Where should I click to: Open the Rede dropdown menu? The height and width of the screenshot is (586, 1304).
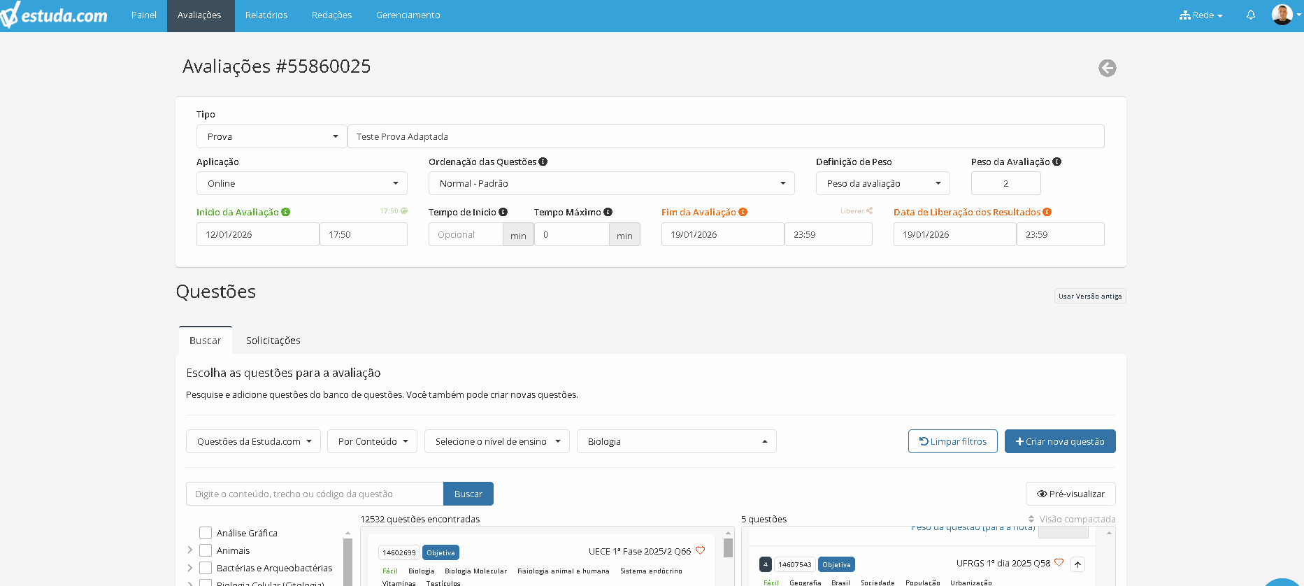pos(1201,15)
